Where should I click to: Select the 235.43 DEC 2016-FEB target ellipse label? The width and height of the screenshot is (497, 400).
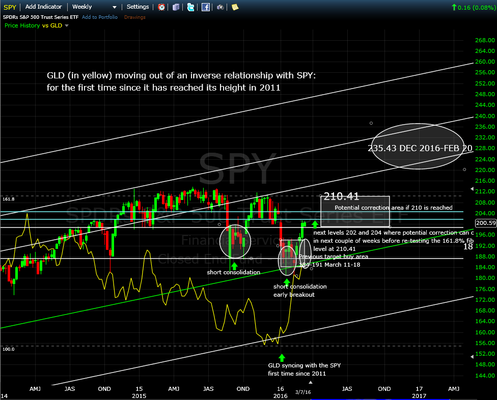coord(420,148)
